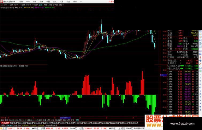Click the MA60 legend value
The height and width of the screenshot is (130, 202).
pyautogui.click(x=50, y=7)
